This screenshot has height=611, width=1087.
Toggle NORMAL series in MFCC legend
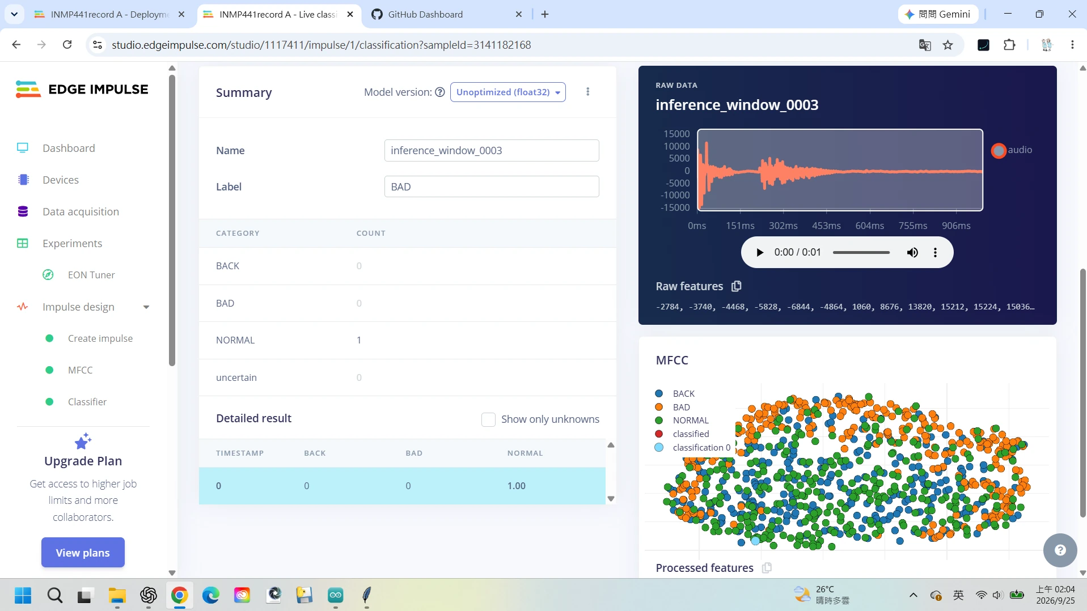click(682, 421)
